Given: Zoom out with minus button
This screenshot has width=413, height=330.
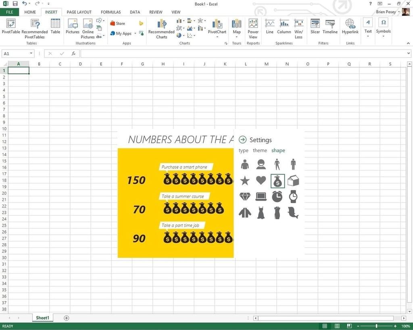Looking at the screenshot, I should click(x=358, y=326).
